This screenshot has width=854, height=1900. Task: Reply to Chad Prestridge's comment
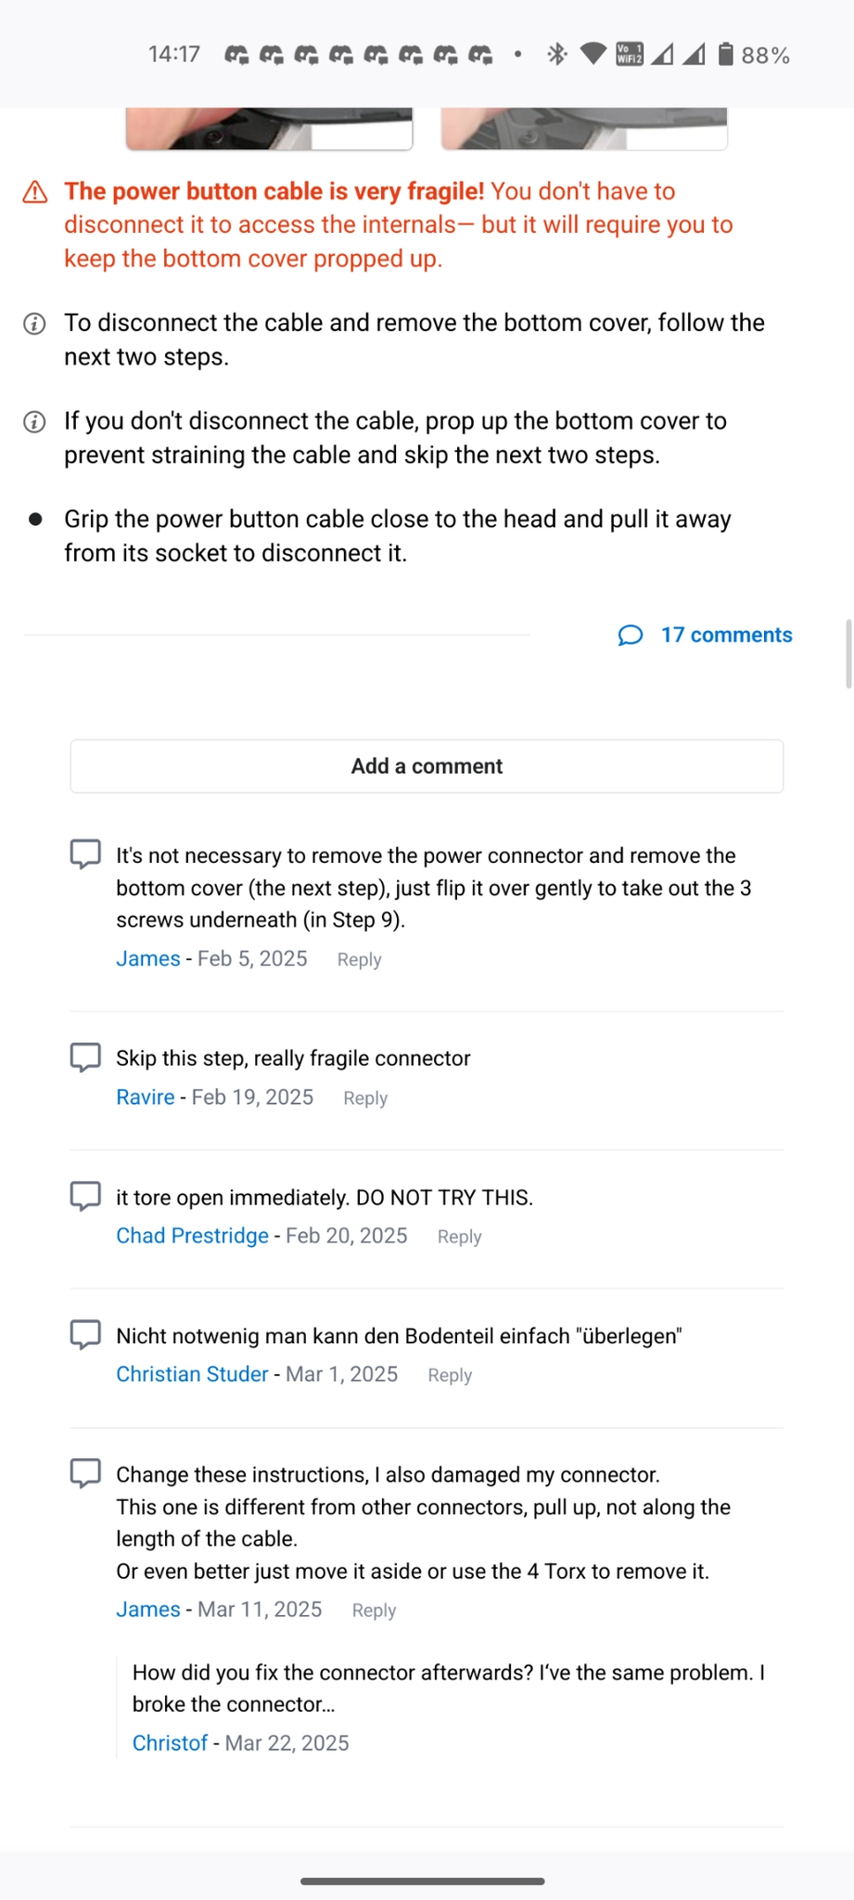[459, 1237]
